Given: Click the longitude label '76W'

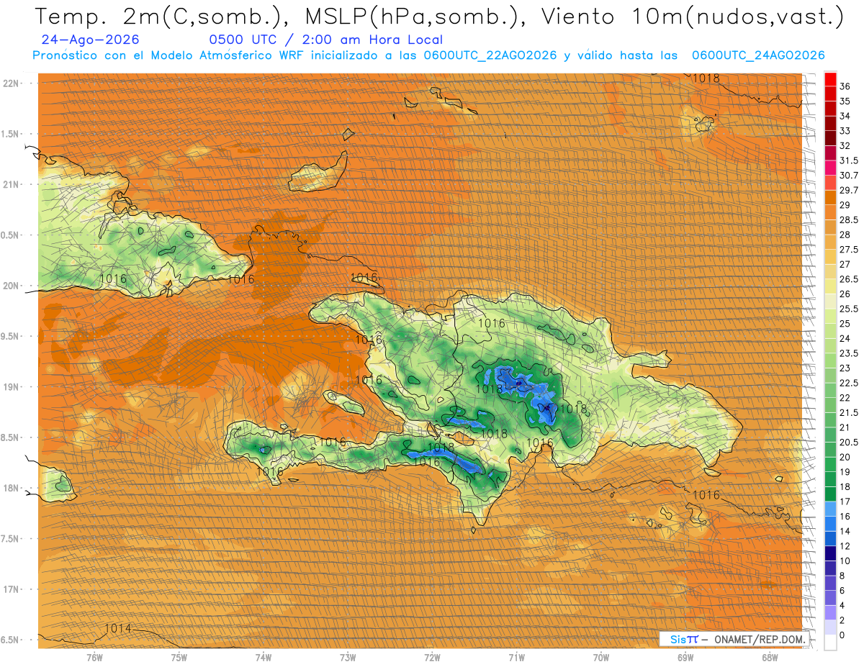Looking at the screenshot, I should point(94,658).
